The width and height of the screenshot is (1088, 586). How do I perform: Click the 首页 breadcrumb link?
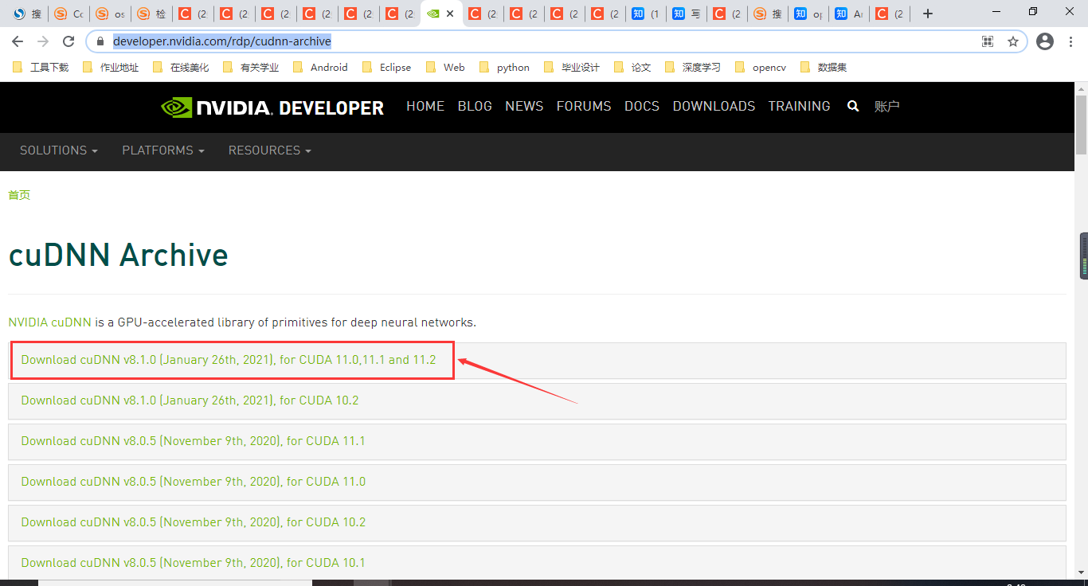[x=19, y=195]
